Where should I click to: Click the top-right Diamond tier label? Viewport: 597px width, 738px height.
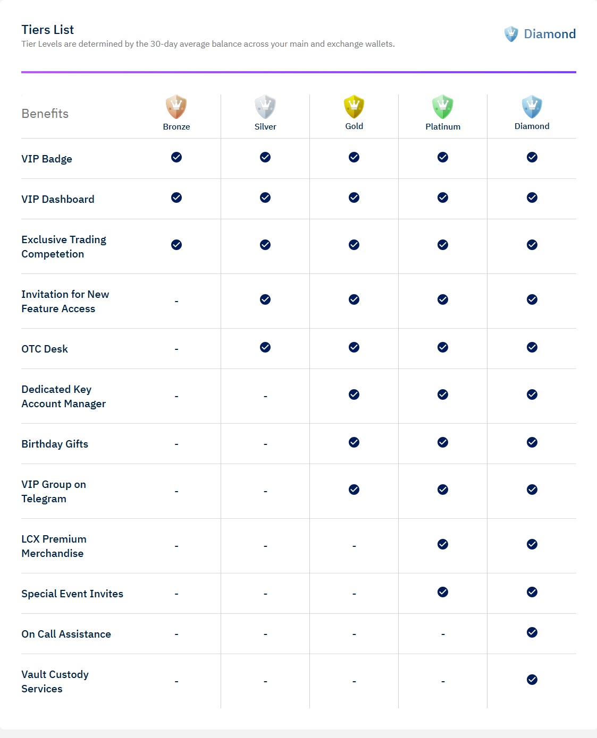coord(550,34)
